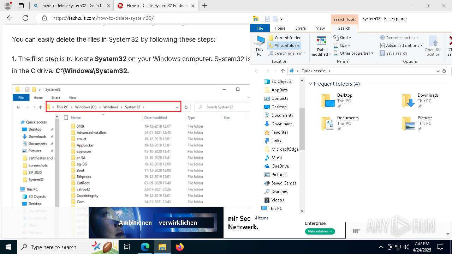Viewport: 452px width, 254px height.
Task: Open Other properties dropdown
Action: pyautogui.click(x=353, y=53)
